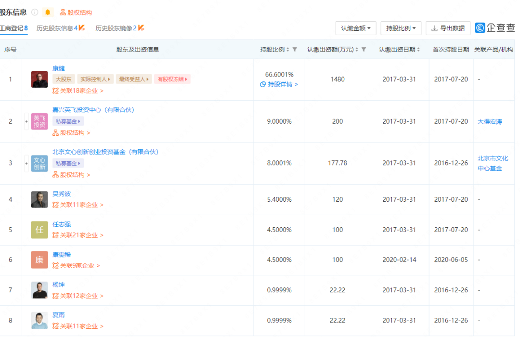Click the 私募基金 tag on 嘉兴英飞 row
The image size is (520, 337).
point(67,121)
